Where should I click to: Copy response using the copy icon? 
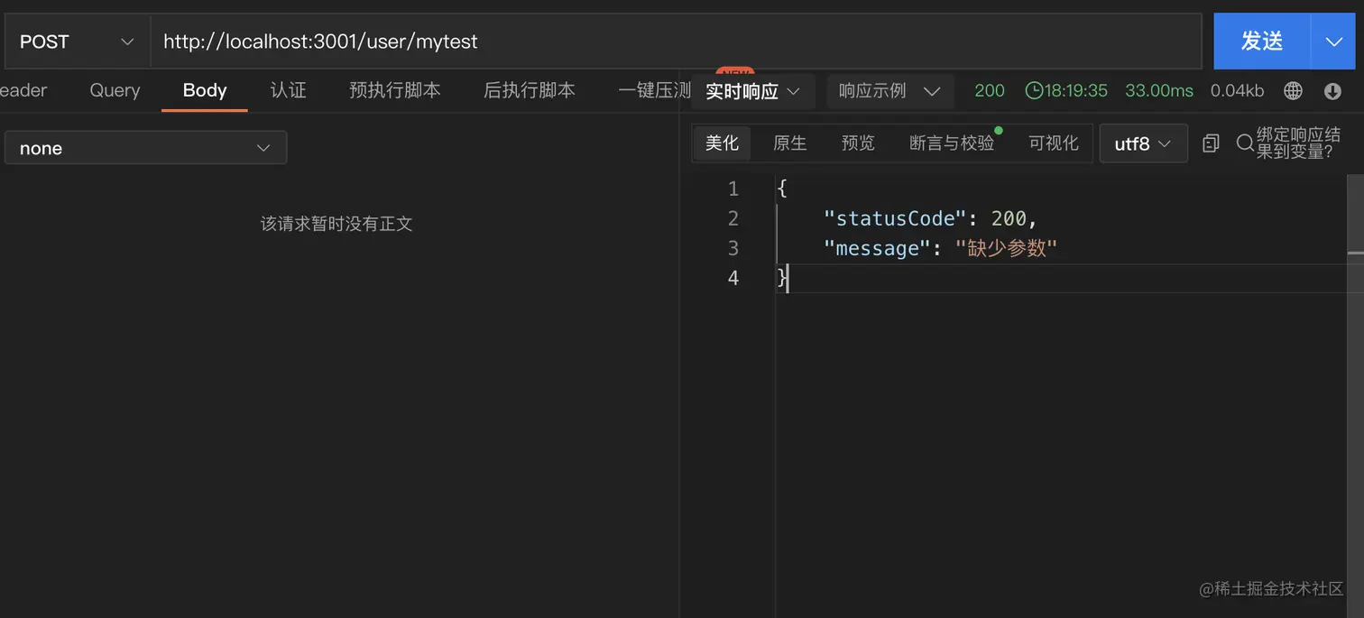pyautogui.click(x=1211, y=143)
